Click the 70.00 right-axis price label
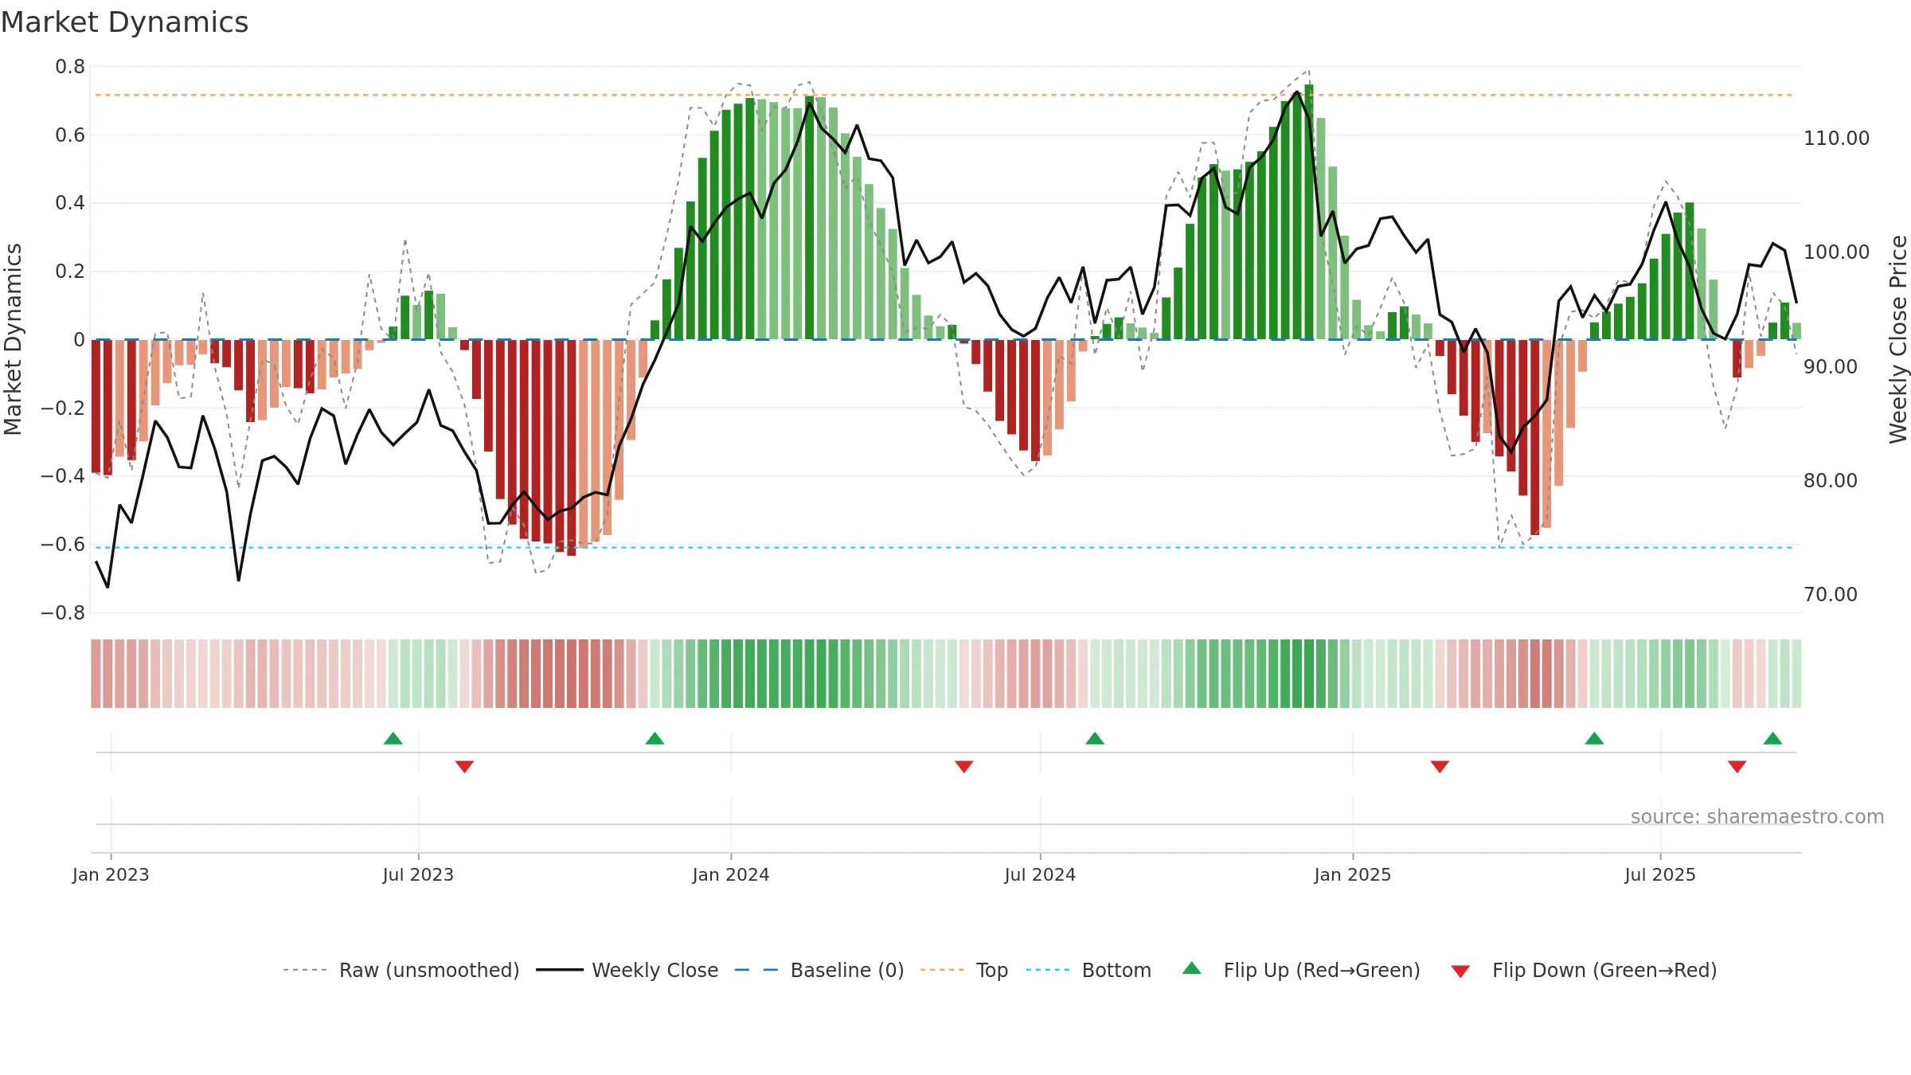The image size is (1911, 1075). pyautogui.click(x=1831, y=595)
